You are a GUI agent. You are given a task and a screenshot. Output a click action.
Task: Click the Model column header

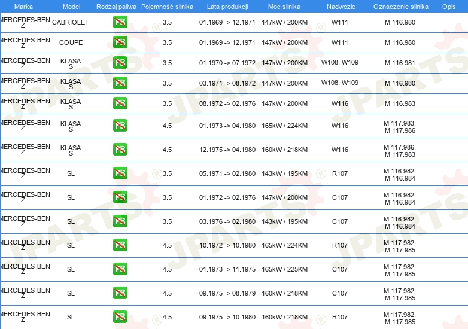point(71,7)
